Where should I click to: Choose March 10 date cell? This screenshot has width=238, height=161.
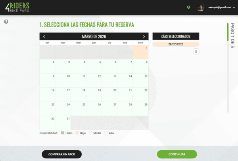click(x=63, y=80)
